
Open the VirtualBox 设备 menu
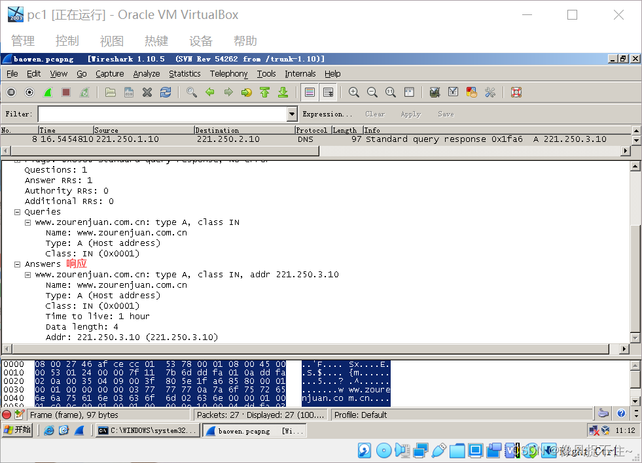coord(201,41)
